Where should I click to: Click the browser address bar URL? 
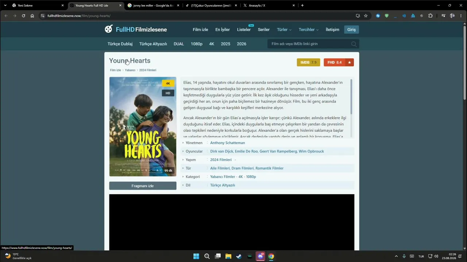click(79, 16)
